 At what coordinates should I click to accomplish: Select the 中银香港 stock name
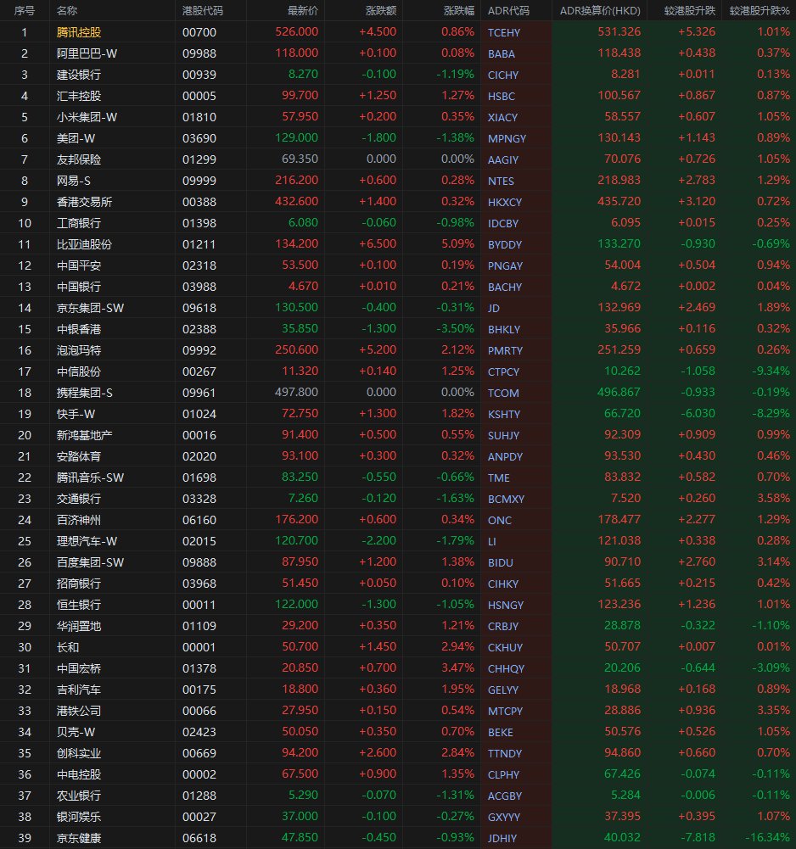click(79, 329)
